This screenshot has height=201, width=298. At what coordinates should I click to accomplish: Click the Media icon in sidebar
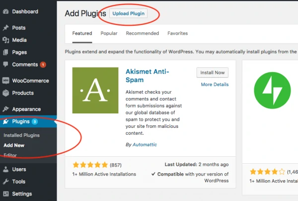[5, 40]
